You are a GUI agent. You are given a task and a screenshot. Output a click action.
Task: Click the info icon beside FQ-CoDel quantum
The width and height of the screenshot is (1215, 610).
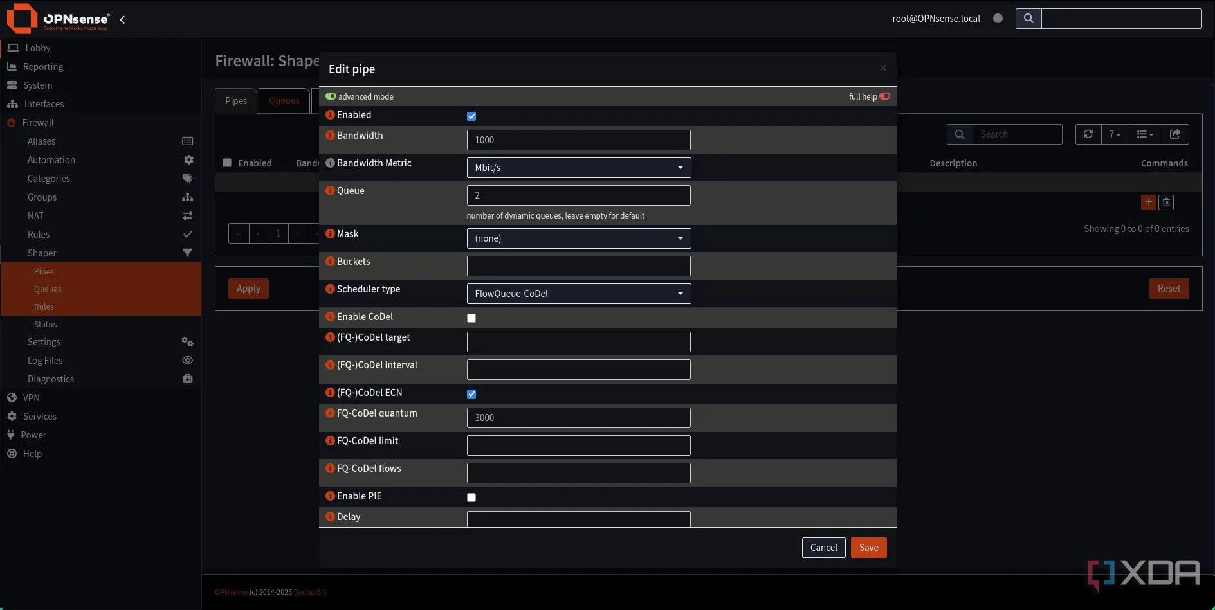pos(330,413)
